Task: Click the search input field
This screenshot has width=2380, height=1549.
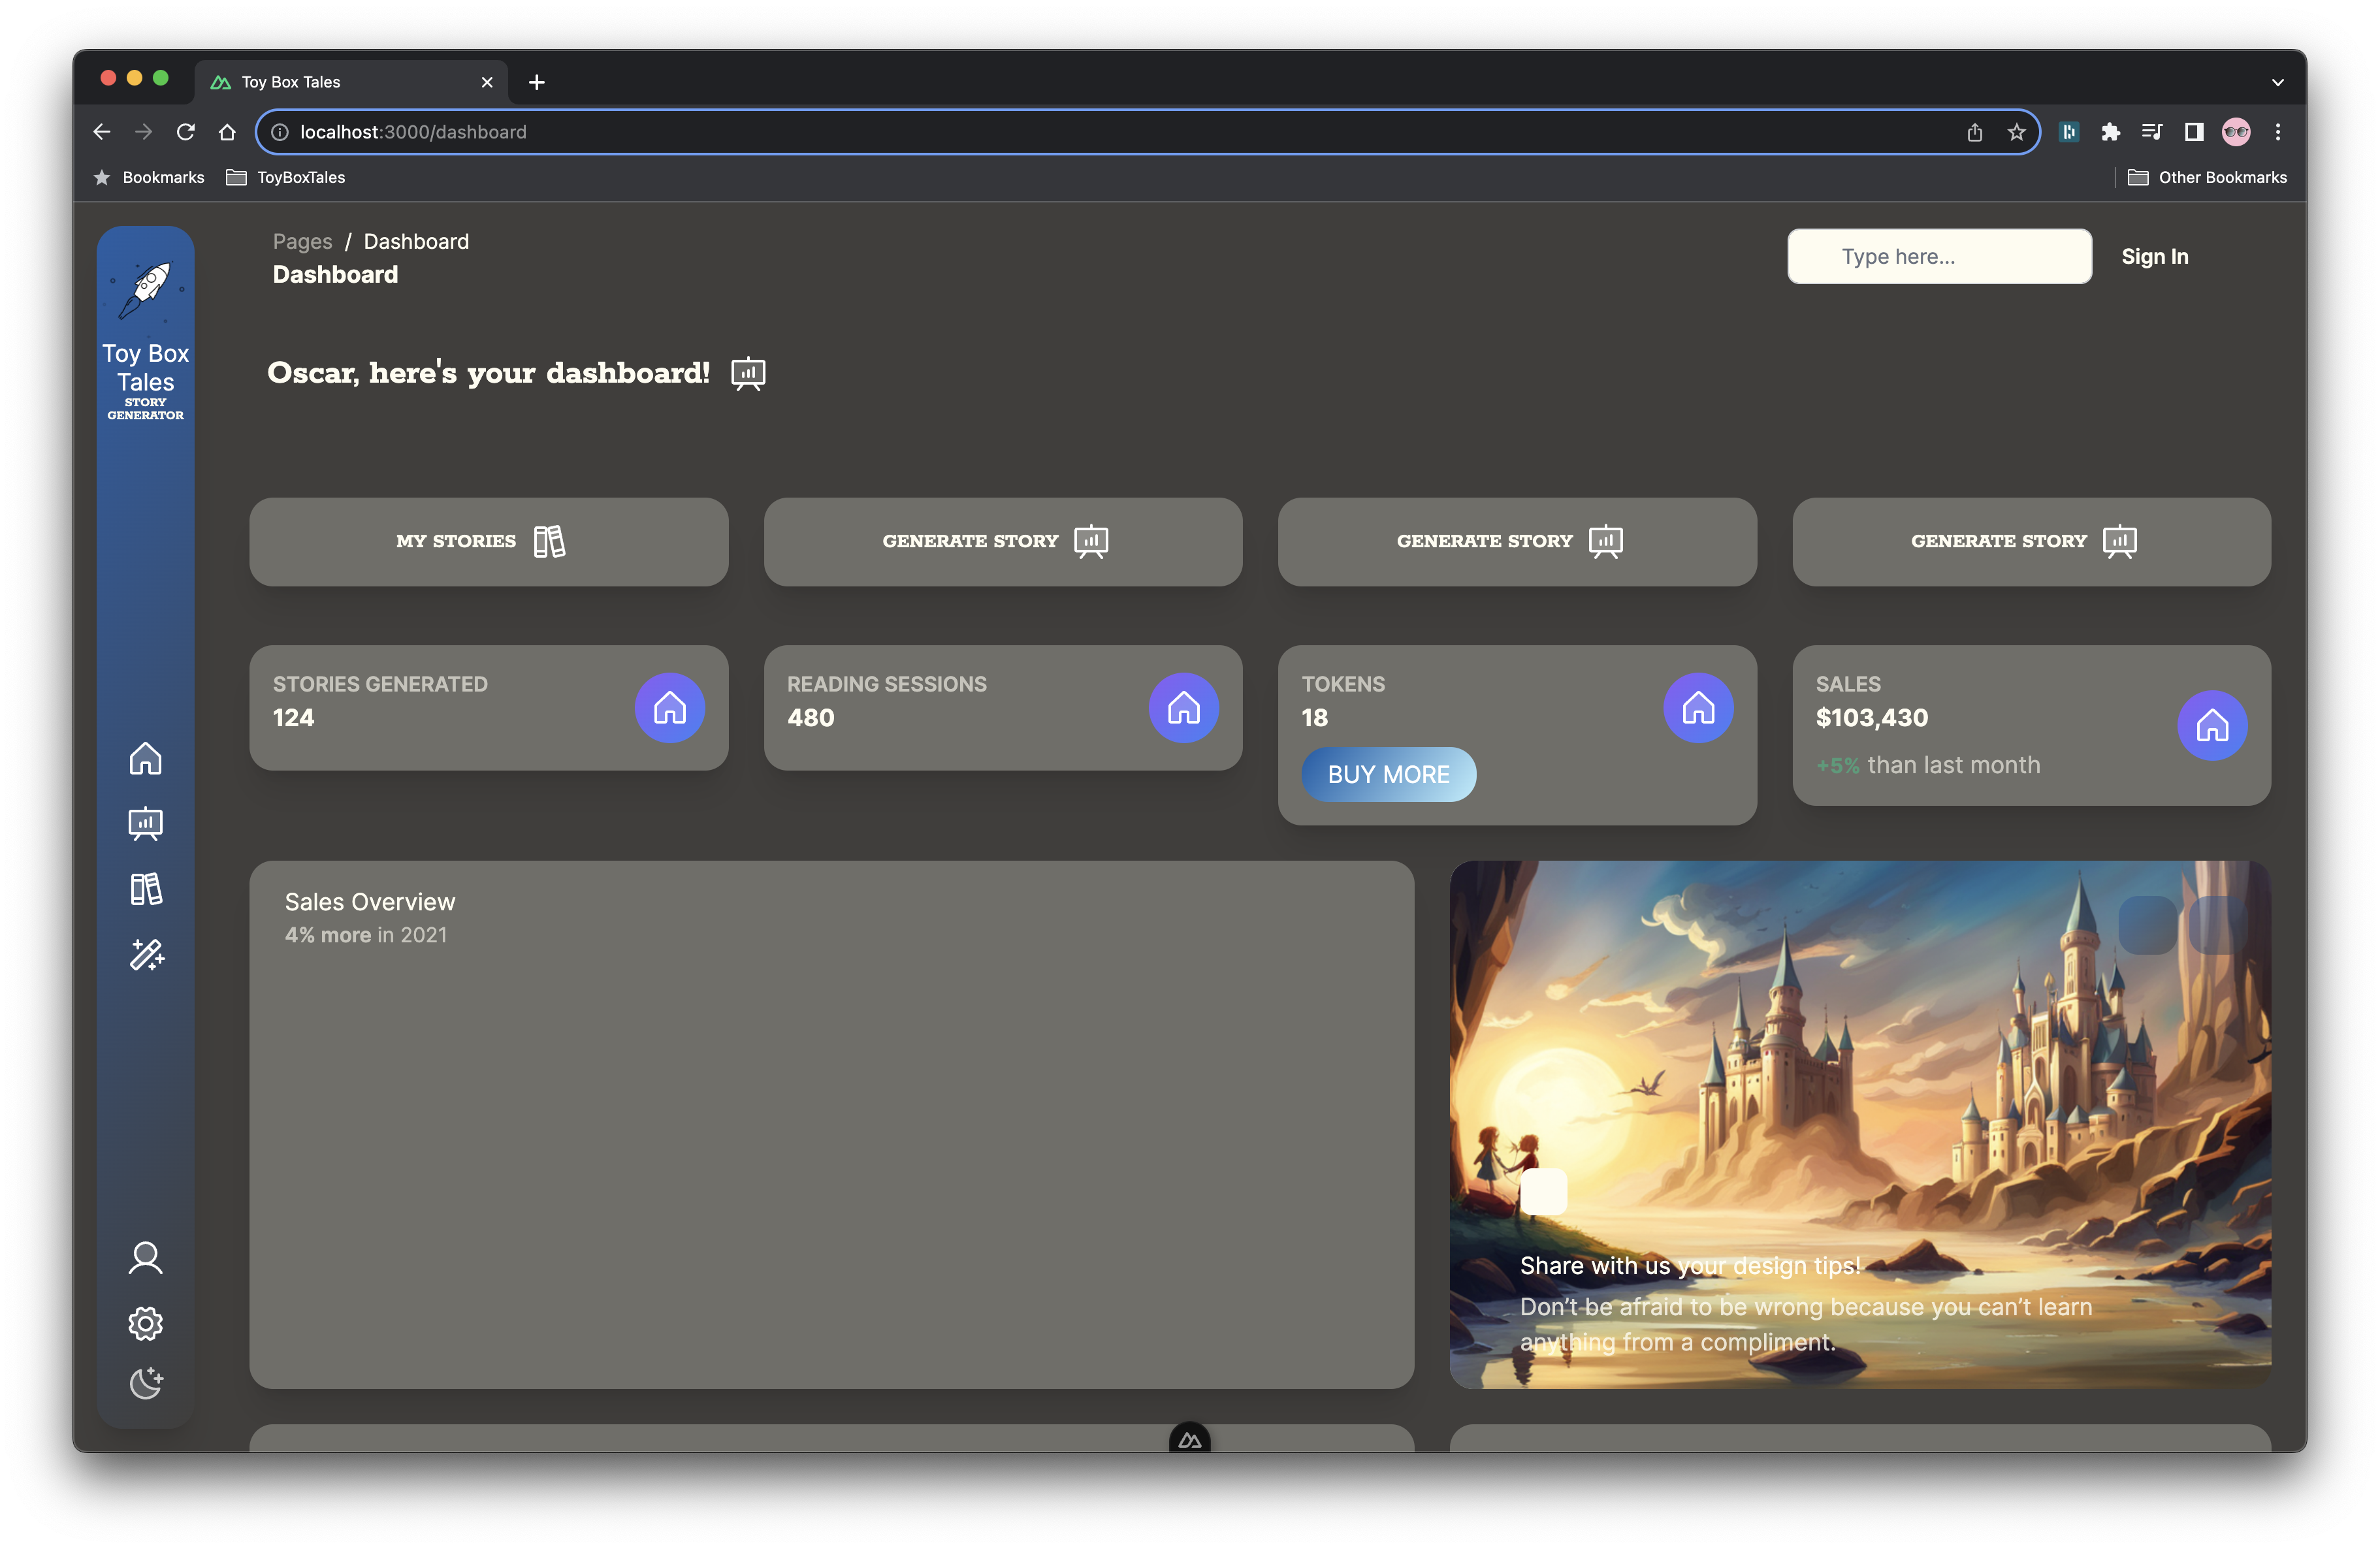Action: tap(1939, 255)
